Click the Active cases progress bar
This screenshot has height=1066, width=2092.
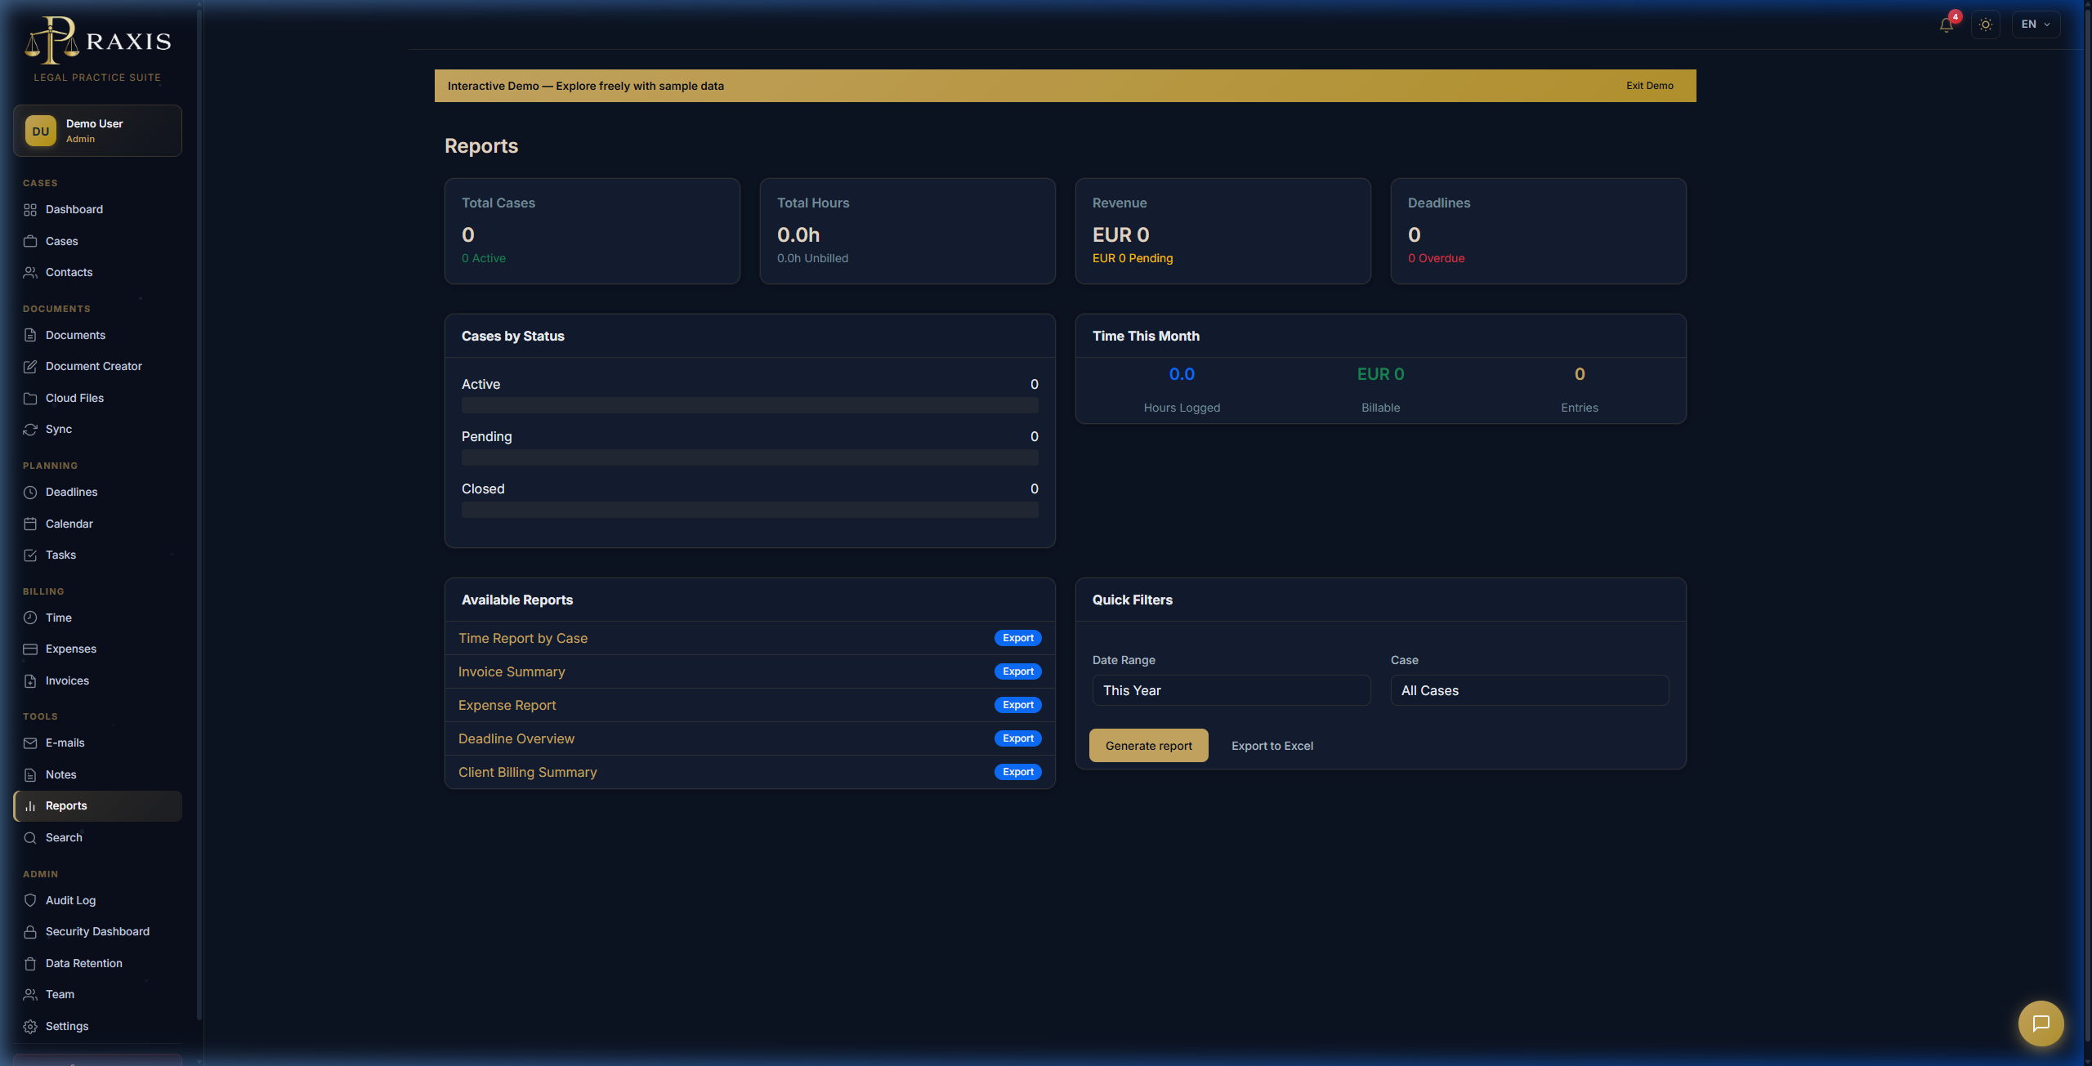749,405
